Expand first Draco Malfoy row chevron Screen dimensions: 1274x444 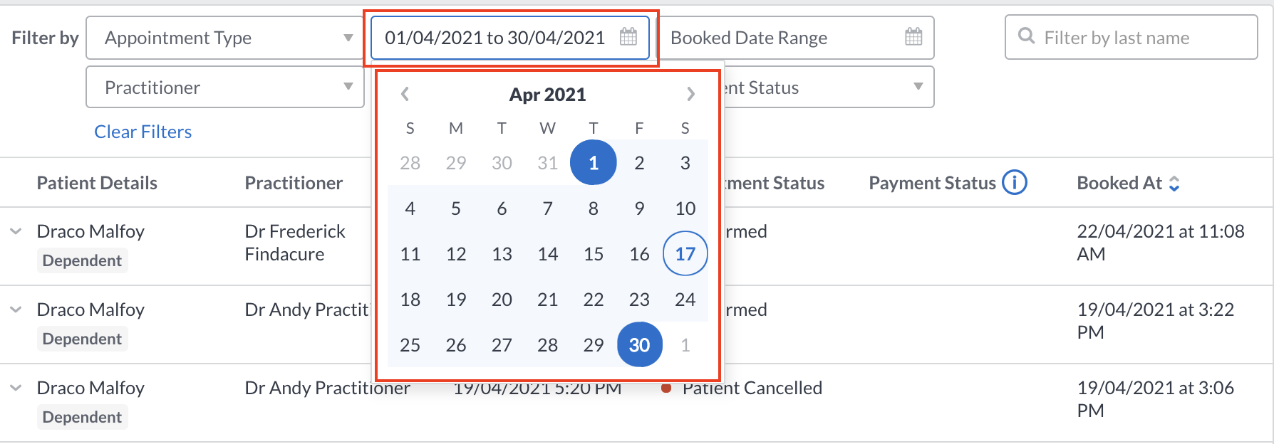point(16,231)
